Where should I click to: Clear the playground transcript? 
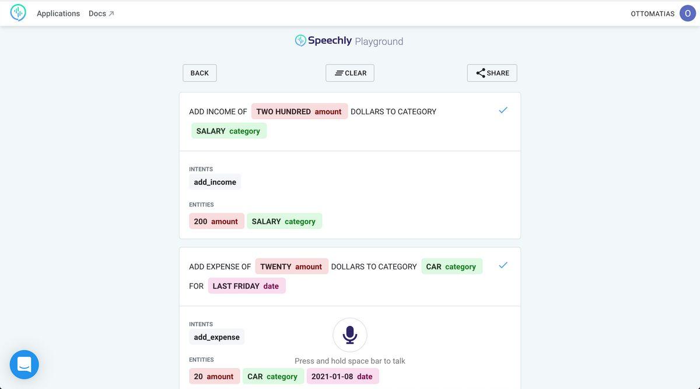click(350, 73)
